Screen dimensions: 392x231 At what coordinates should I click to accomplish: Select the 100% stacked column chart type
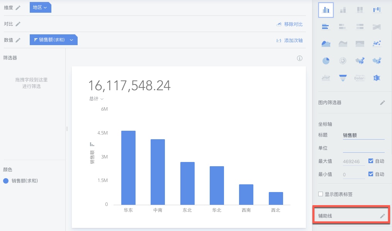pos(360,10)
